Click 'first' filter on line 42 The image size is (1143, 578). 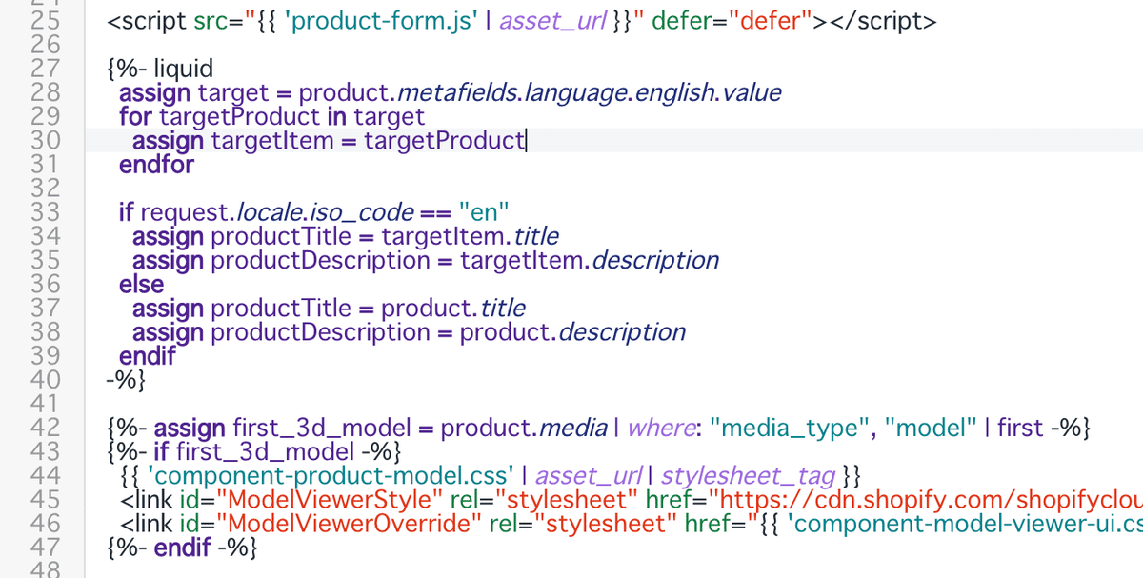point(1021,428)
